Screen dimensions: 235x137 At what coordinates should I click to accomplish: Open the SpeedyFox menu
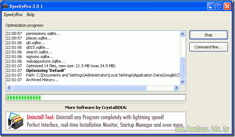13,15
